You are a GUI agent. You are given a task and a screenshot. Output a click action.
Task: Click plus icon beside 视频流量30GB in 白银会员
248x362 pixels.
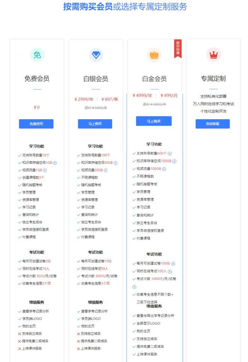[105, 170]
